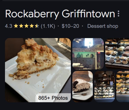The image size is (129, 110).
Task: Click the word Griffintown in the heading
Action: [88, 14]
